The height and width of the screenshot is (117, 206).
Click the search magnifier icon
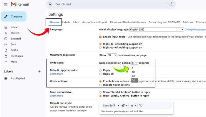tap(51, 4)
